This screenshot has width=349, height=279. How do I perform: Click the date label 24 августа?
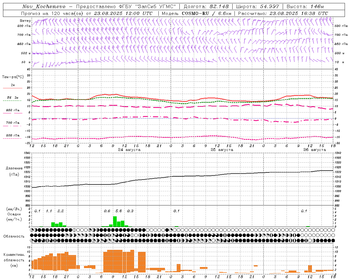coord(129,150)
